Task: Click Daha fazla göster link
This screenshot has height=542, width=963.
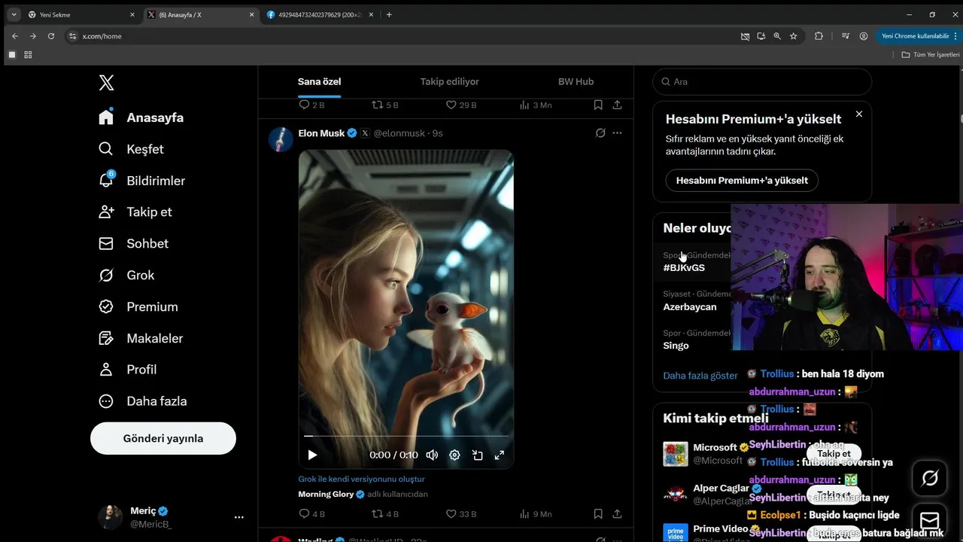Action: (x=700, y=375)
